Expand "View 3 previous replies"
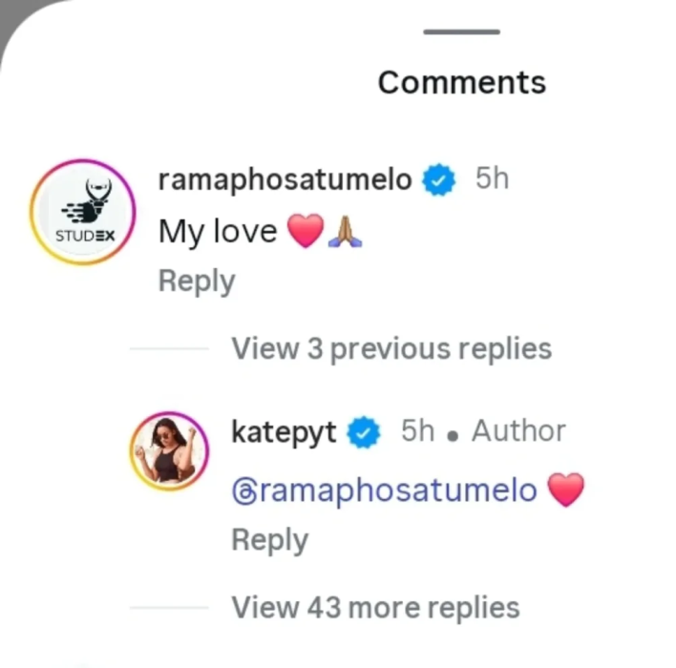The height and width of the screenshot is (668, 676). 391,349
